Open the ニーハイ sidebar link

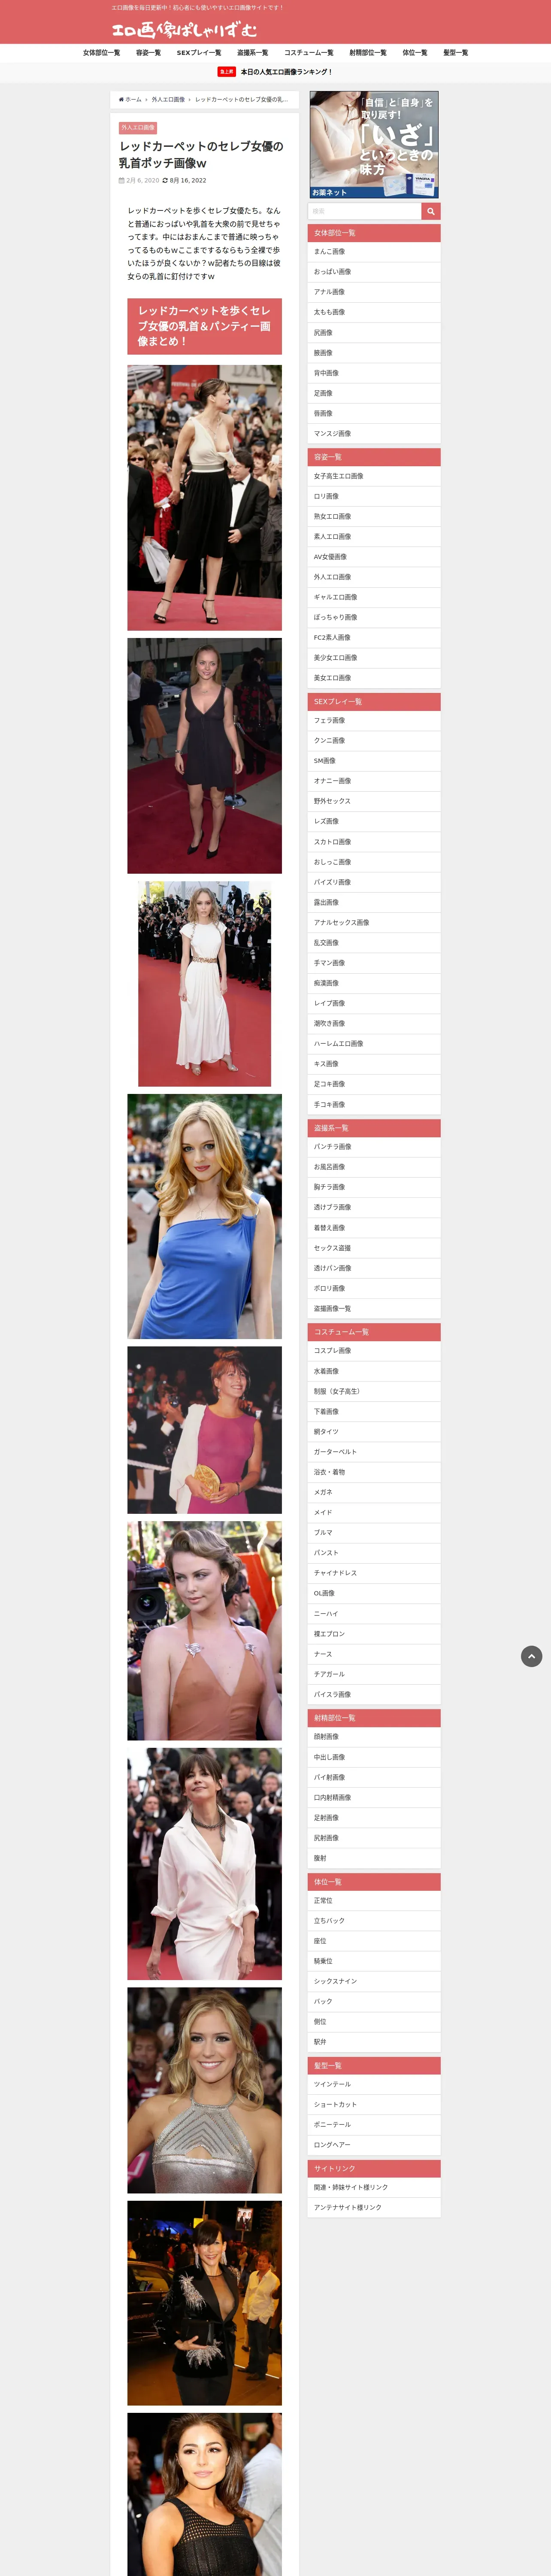[374, 1613]
